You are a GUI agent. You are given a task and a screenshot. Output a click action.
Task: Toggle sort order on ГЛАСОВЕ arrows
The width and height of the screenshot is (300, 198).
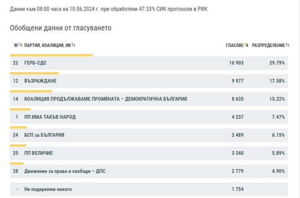point(246,45)
